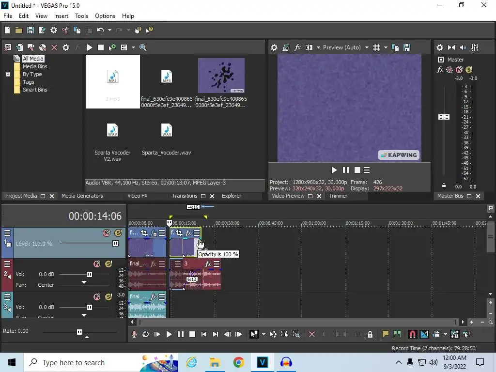Click the Undo arrow icon

coord(100,30)
